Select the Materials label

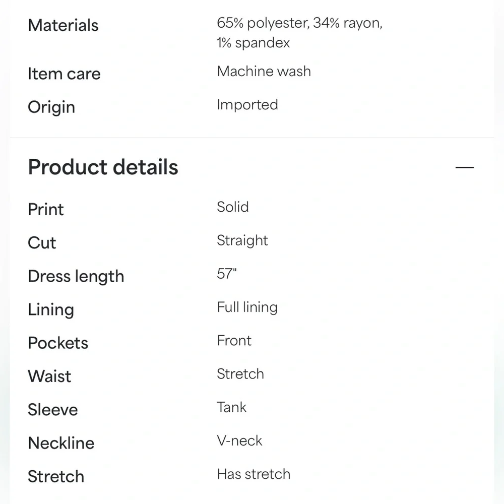coord(63,25)
